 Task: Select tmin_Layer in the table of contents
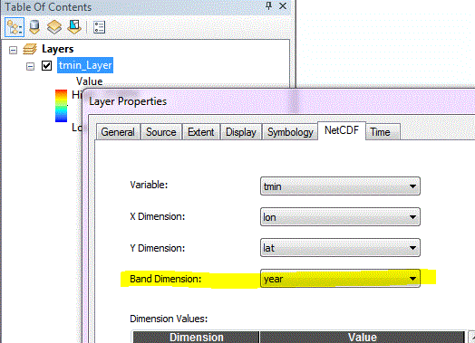click(85, 65)
